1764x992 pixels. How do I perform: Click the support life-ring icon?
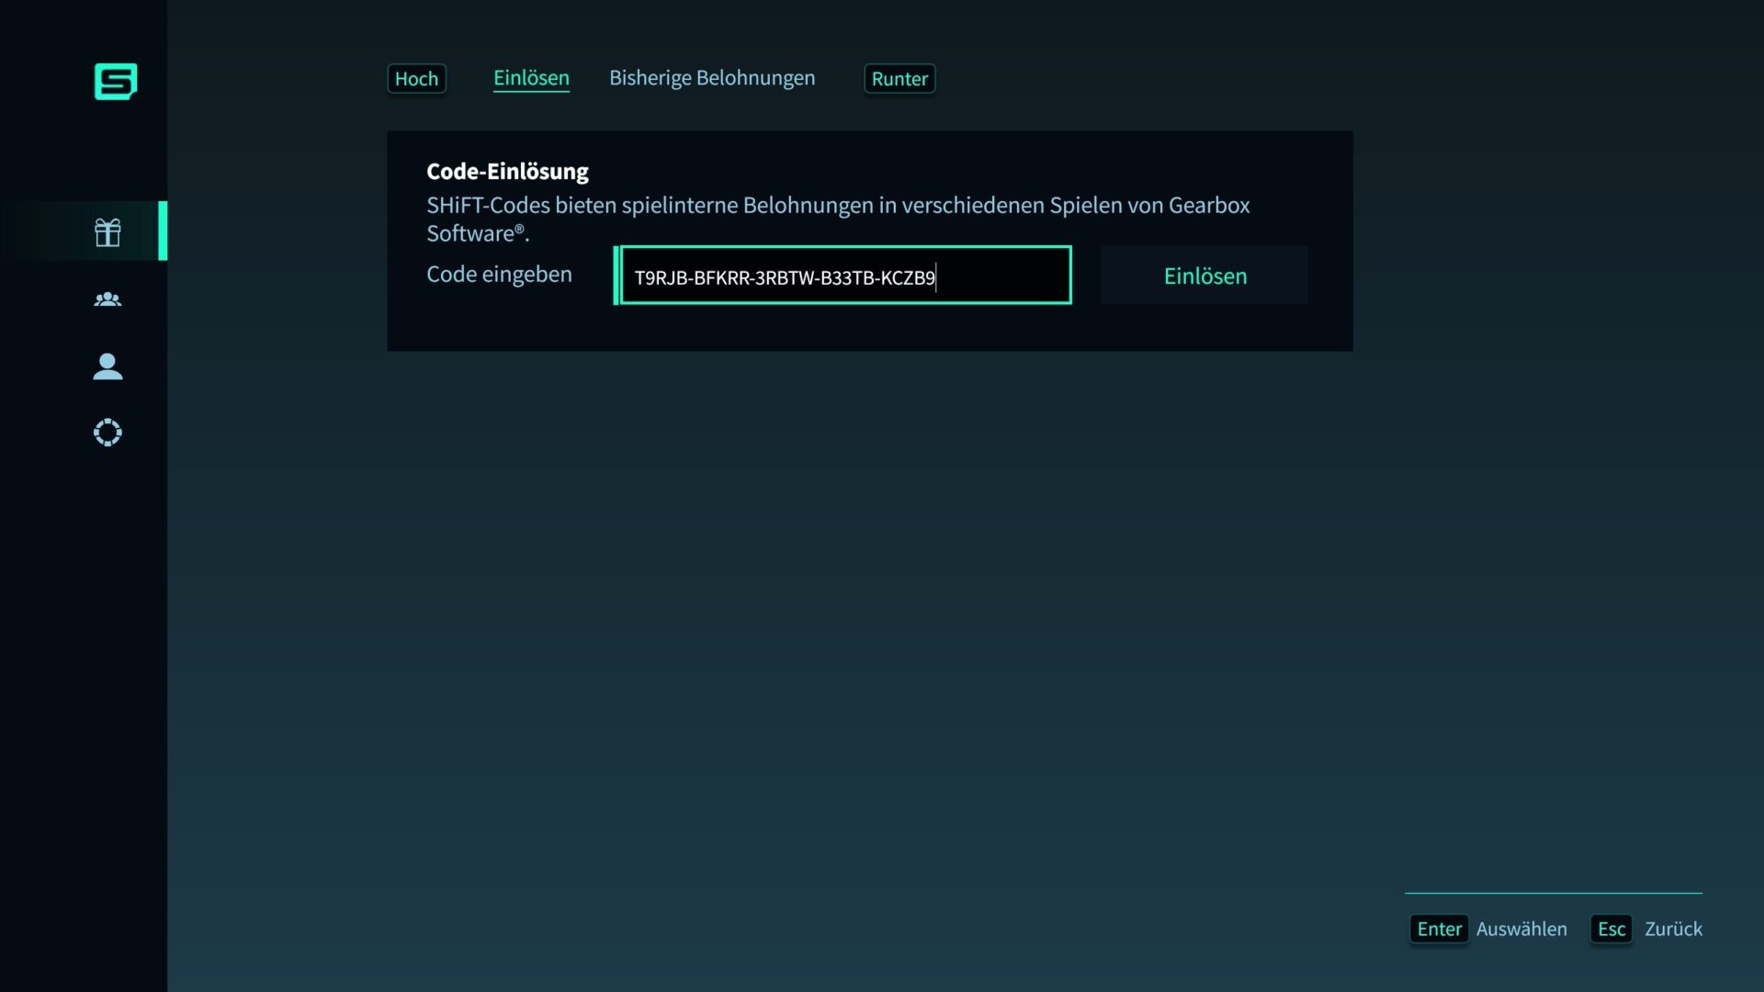(x=107, y=432)
